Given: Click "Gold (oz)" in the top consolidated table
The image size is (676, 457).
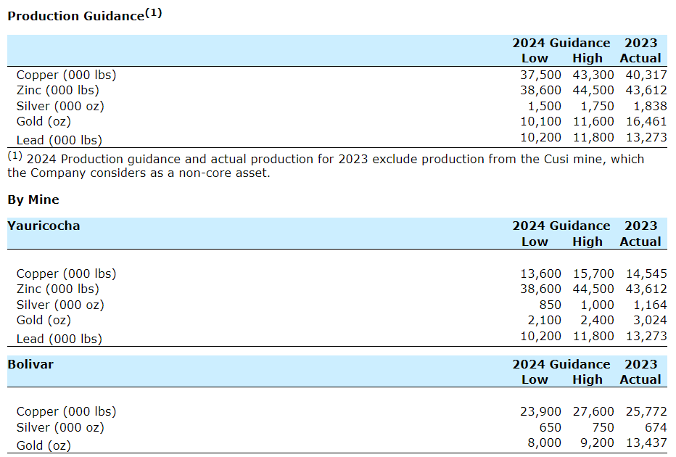Looking at the screenshot, I should pyautogui.click(x=44, y=122).
